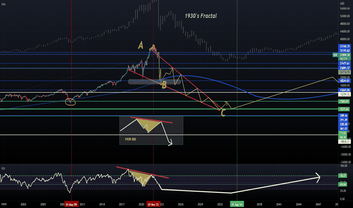This screenshot has height=208, width=353.
Task: Click the 4d 21h countdown label
Action: coord(344,59)
